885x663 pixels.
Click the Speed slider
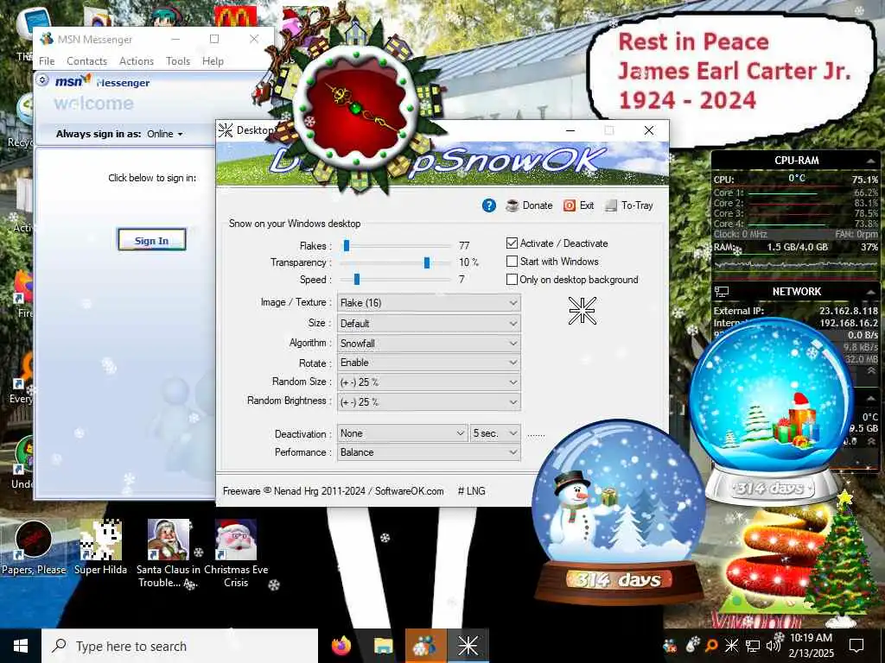pos(397,280)
